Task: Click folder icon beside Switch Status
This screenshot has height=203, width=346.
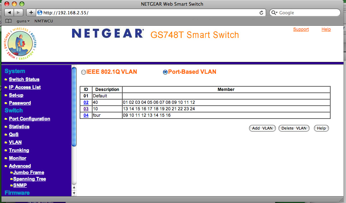Action: (6, 79)
